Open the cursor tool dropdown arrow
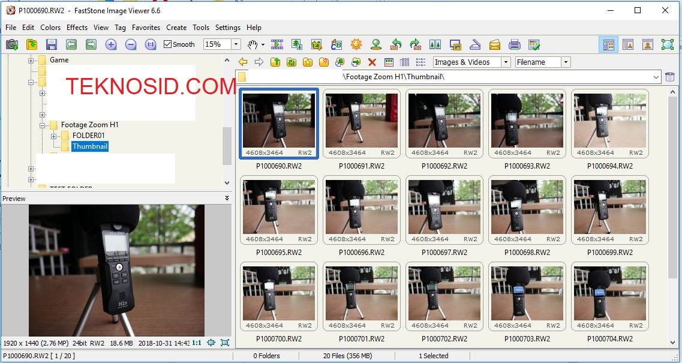 (x=263, y=44)
